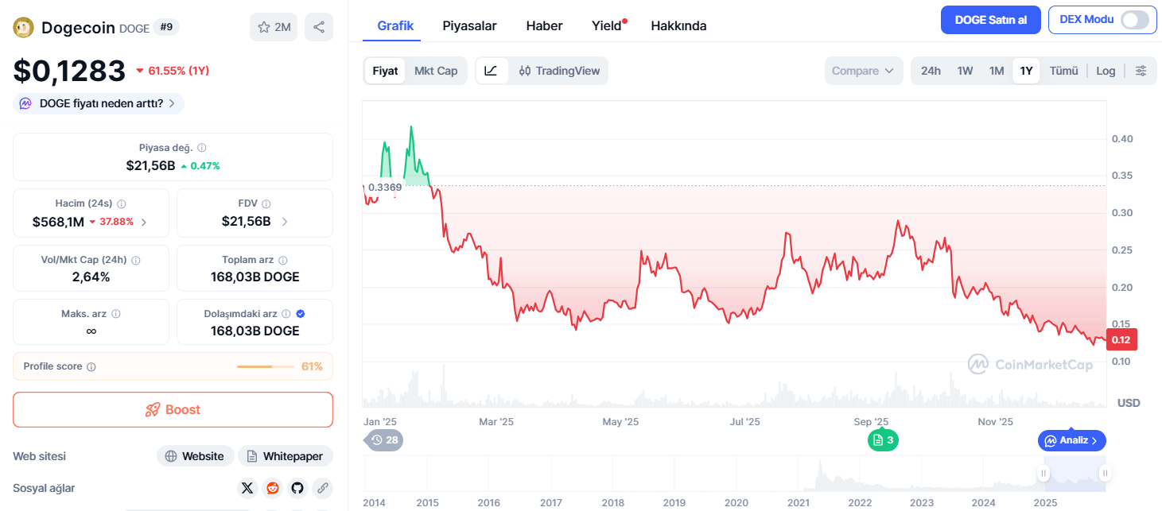Set chart range to 1M

tap(997, 71)
